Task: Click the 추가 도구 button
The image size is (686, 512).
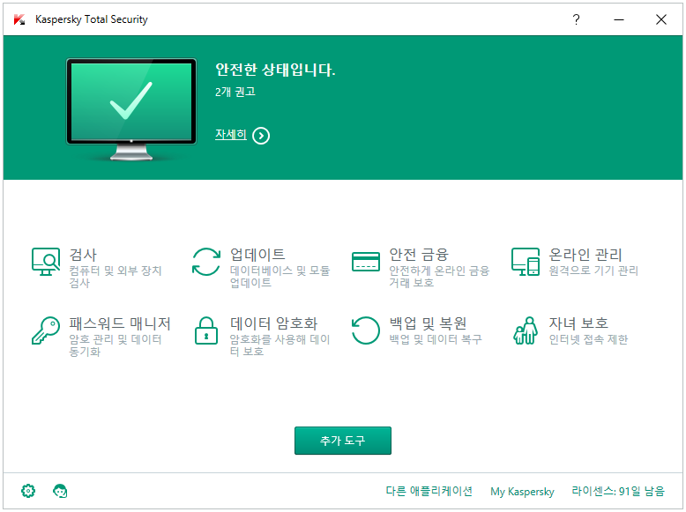Action: pos(343,441)
